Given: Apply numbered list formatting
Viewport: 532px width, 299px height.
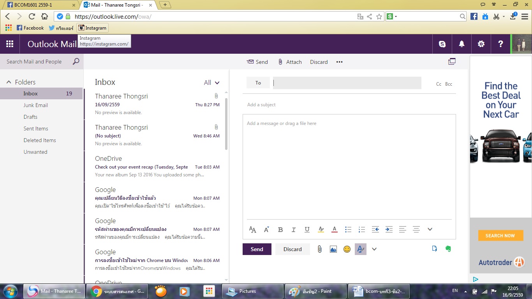Looking at the screenshot, I should click(362, 230).
